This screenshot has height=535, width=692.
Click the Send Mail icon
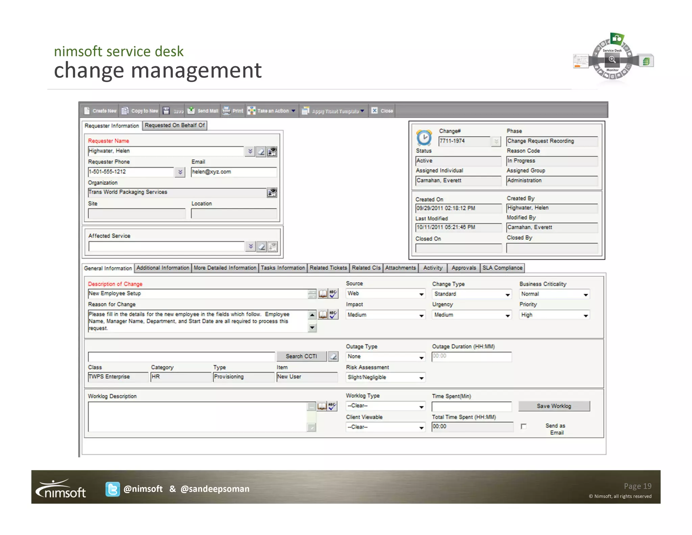[x=191, y=110]
